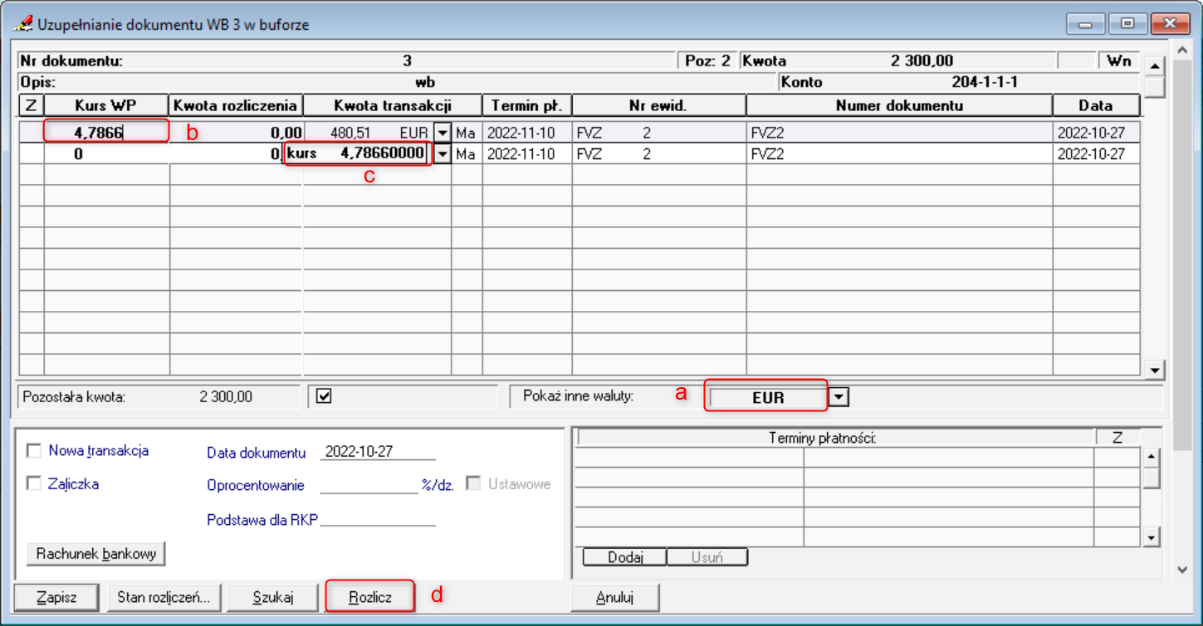Enable the Zaliczka checkbox
The width and height of the screenshot is (1203, 626).
(34, 484)
